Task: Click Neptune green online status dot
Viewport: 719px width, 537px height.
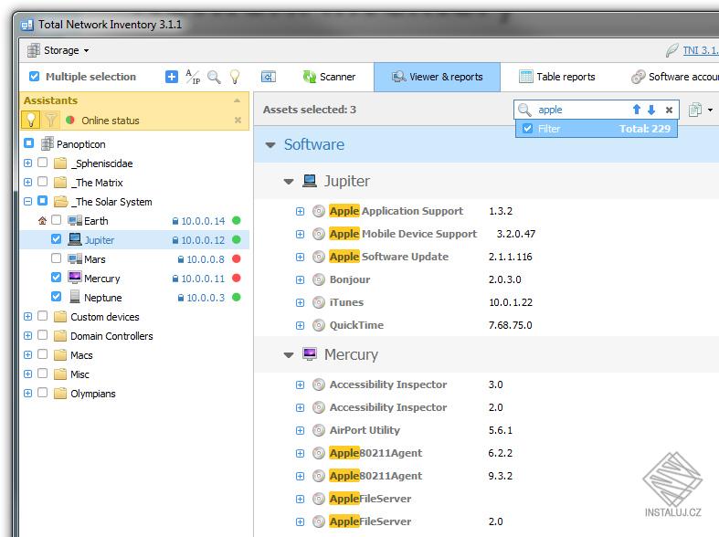Action: (x=237, y=297)
